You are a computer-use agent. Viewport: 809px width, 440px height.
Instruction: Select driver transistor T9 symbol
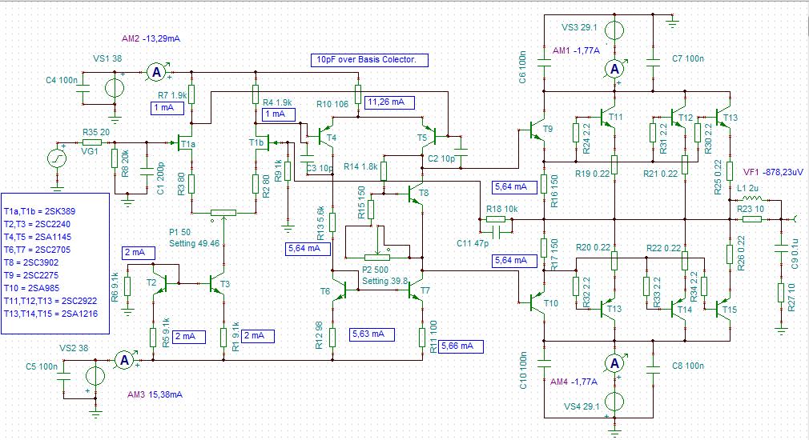tap(537, 130)
